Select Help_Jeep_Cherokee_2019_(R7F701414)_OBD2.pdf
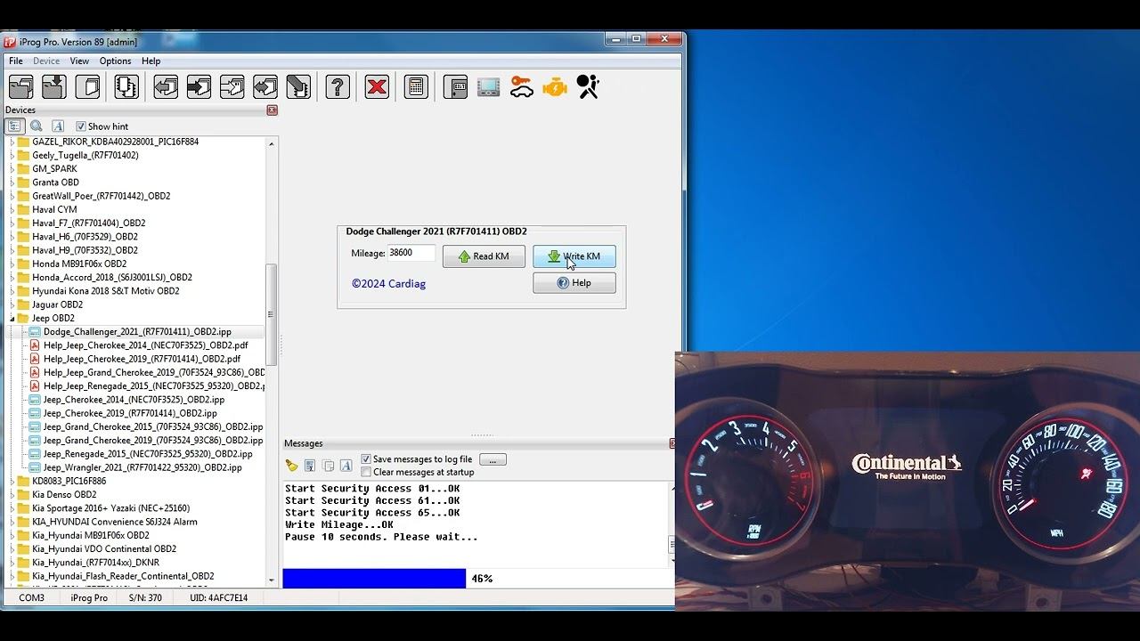Image resolution: width=1140 pixels, height=641 pixels. pyautogui.click(x=142, y=359)
